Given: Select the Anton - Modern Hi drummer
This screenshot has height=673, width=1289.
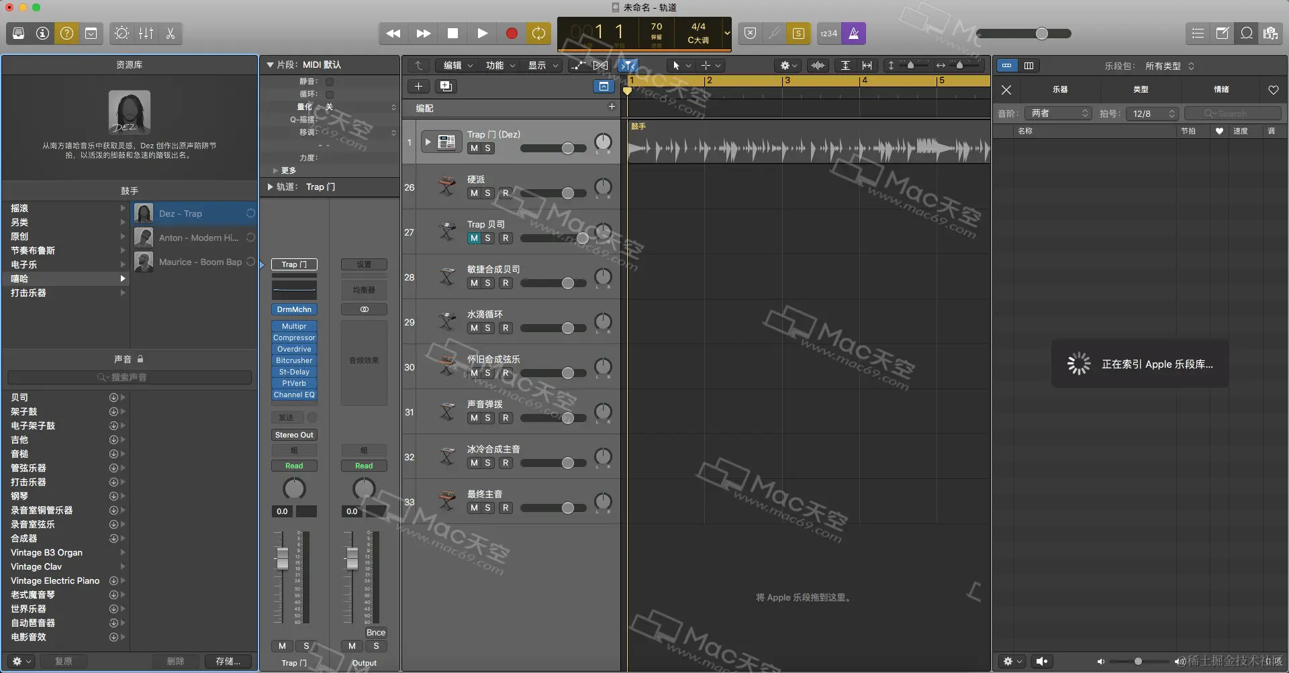Looking at the screenshot, I should click(195, 238).
